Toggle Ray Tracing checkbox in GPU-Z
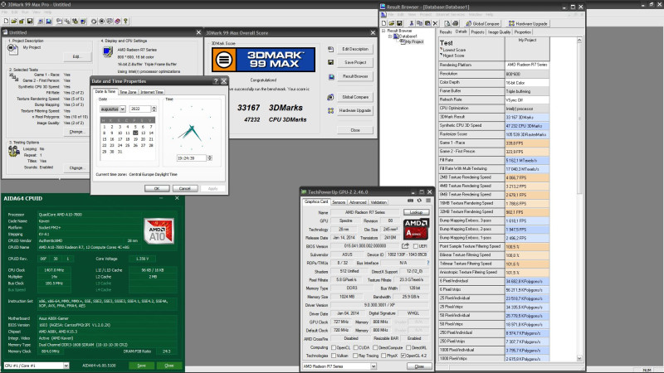This screenshot has height=373, width=664. [355, 356]
